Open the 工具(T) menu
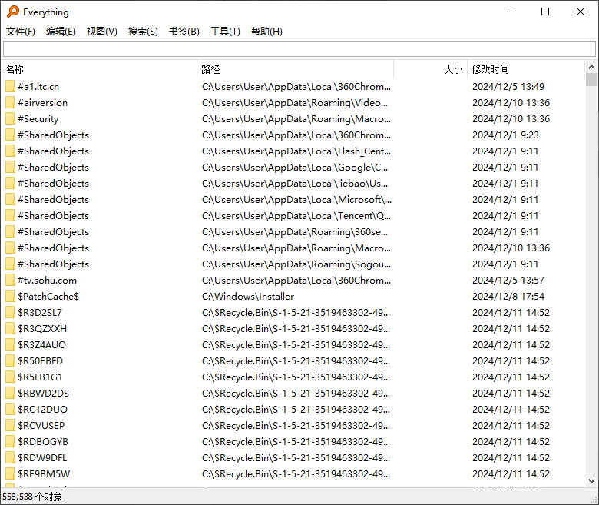This screenshot has width=599, height=505. pyautogui.click(x=225, y=32)
